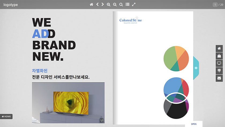Click the BRAND headline word

pos(54,45)
